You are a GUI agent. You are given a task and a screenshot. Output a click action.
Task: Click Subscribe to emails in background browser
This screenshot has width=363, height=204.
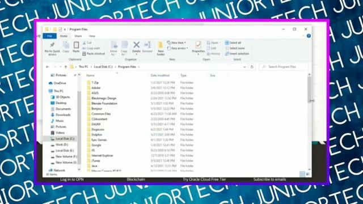(269, 180)
